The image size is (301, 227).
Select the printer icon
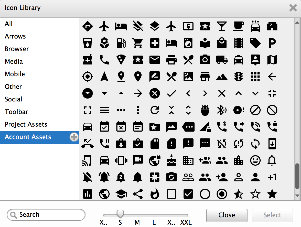[171, 60]
